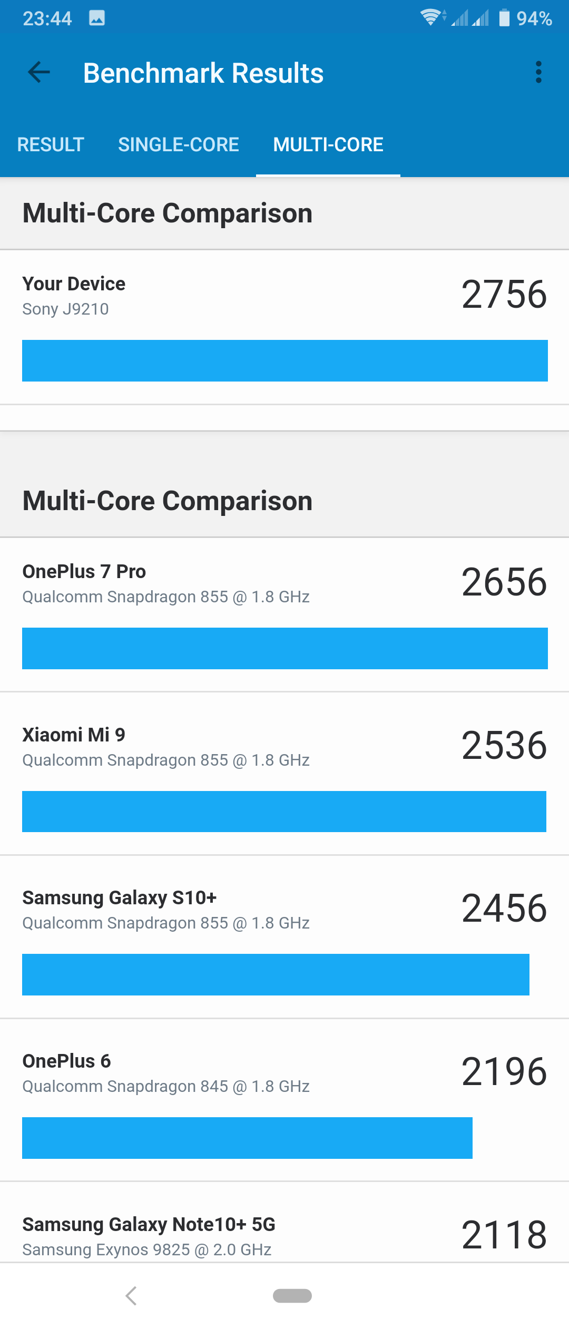Screen dimensions: 569x1328
Task: Open the three-dot overflow menu
Action: click(538, 72)
